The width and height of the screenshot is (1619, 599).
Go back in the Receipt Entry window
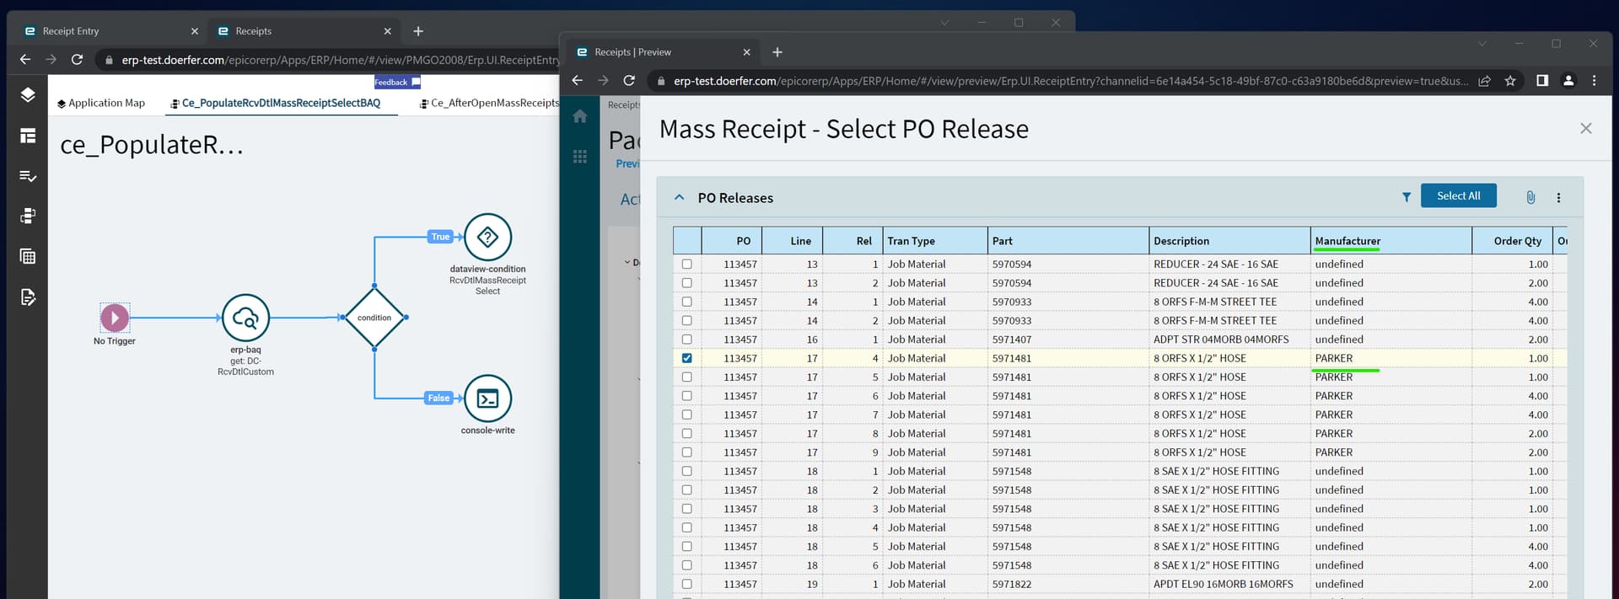25,60
